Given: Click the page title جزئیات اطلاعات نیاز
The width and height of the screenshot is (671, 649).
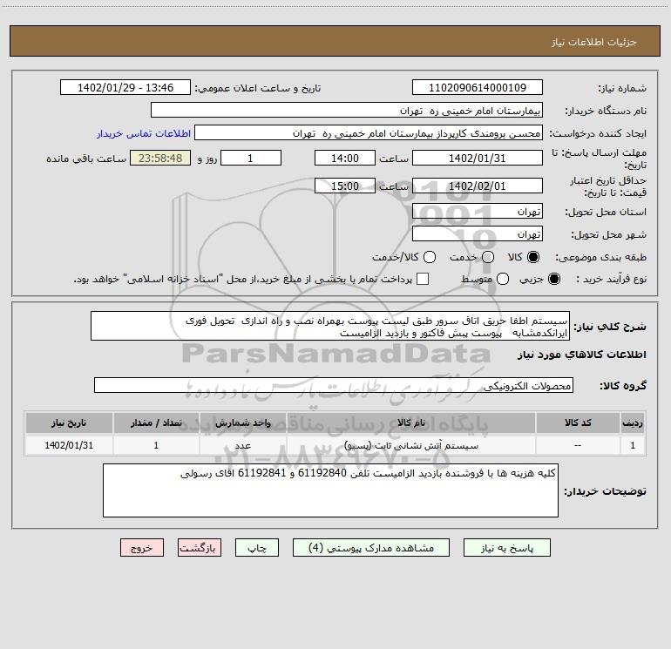Looking at the screenshot, I should 593,42.
